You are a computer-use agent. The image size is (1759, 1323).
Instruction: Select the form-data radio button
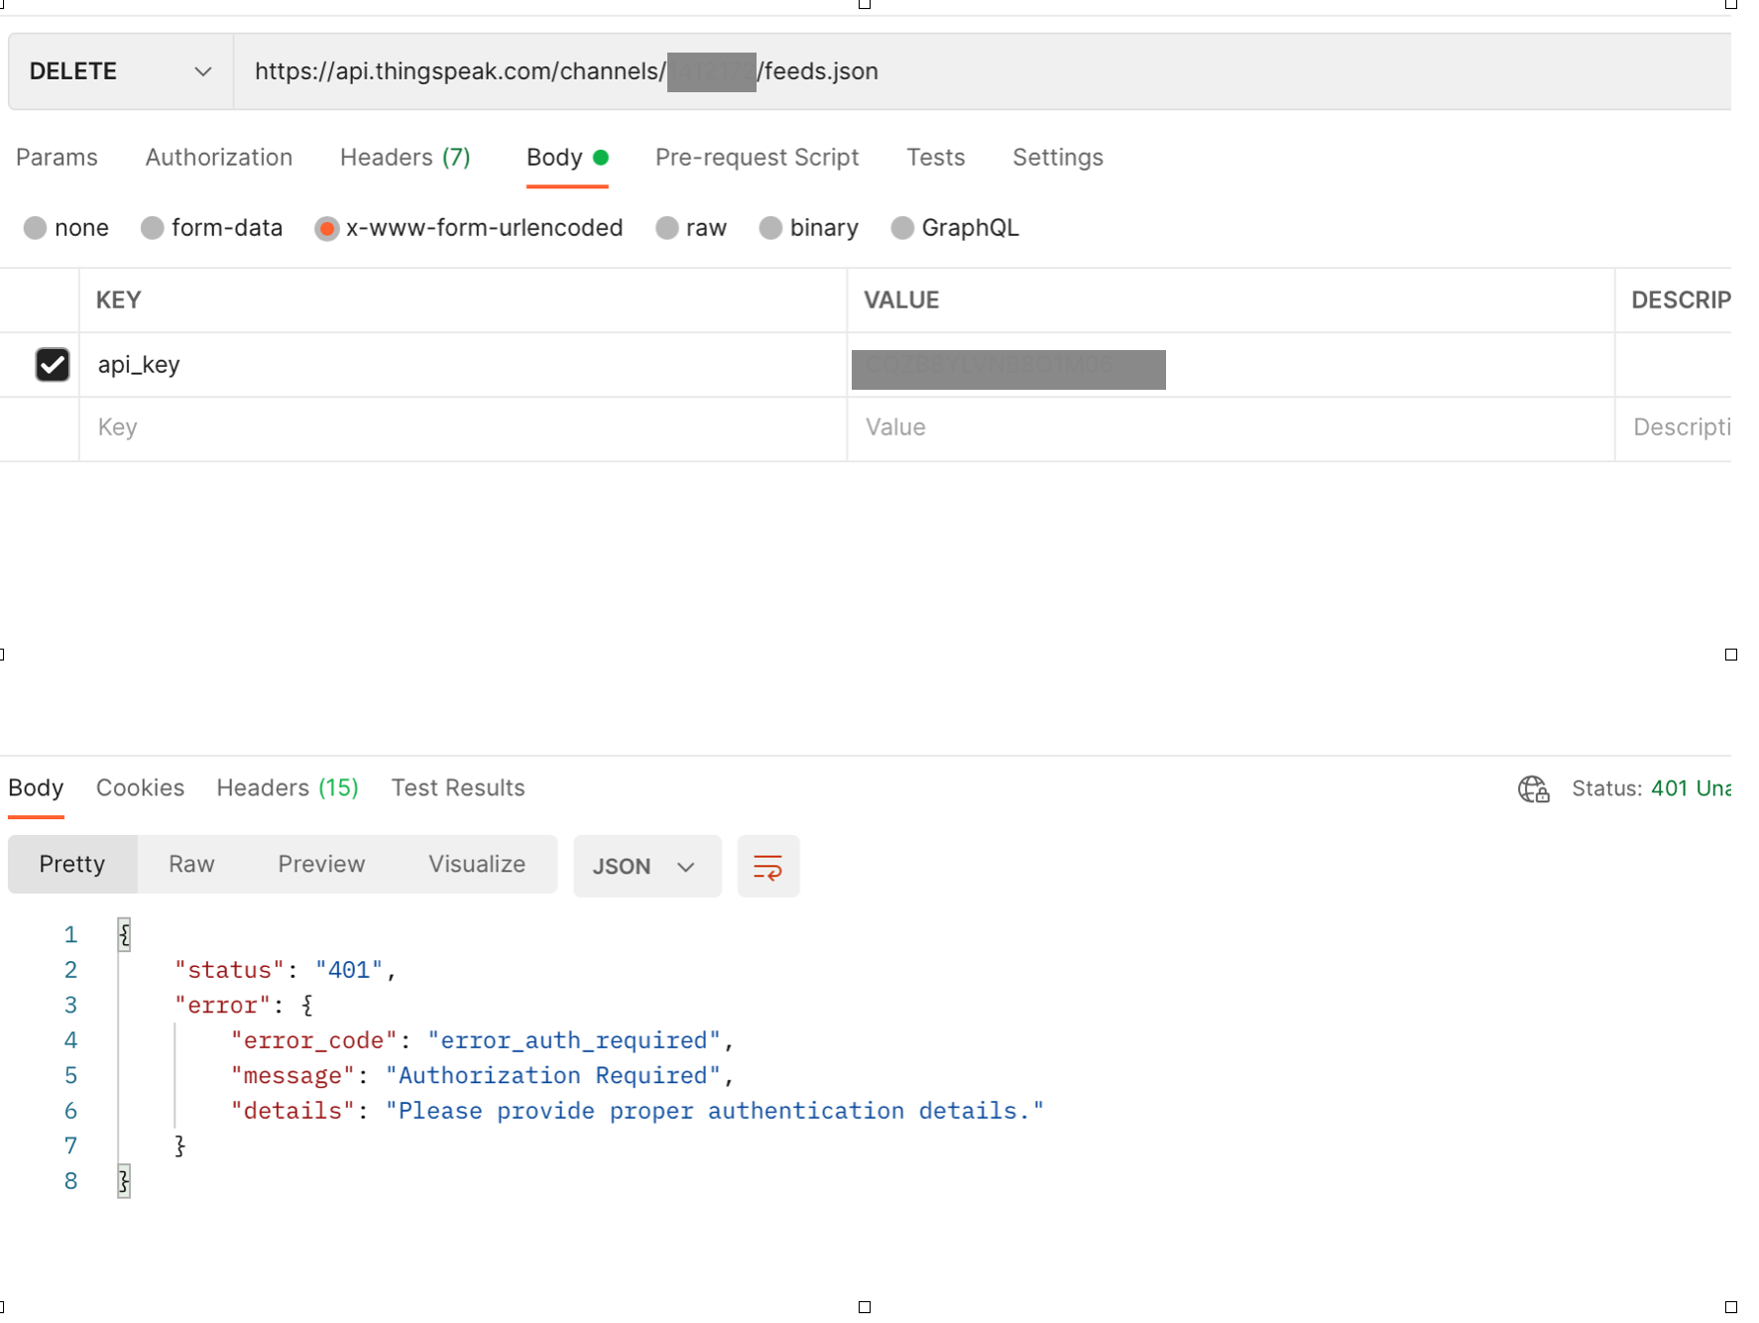point(153,228)
